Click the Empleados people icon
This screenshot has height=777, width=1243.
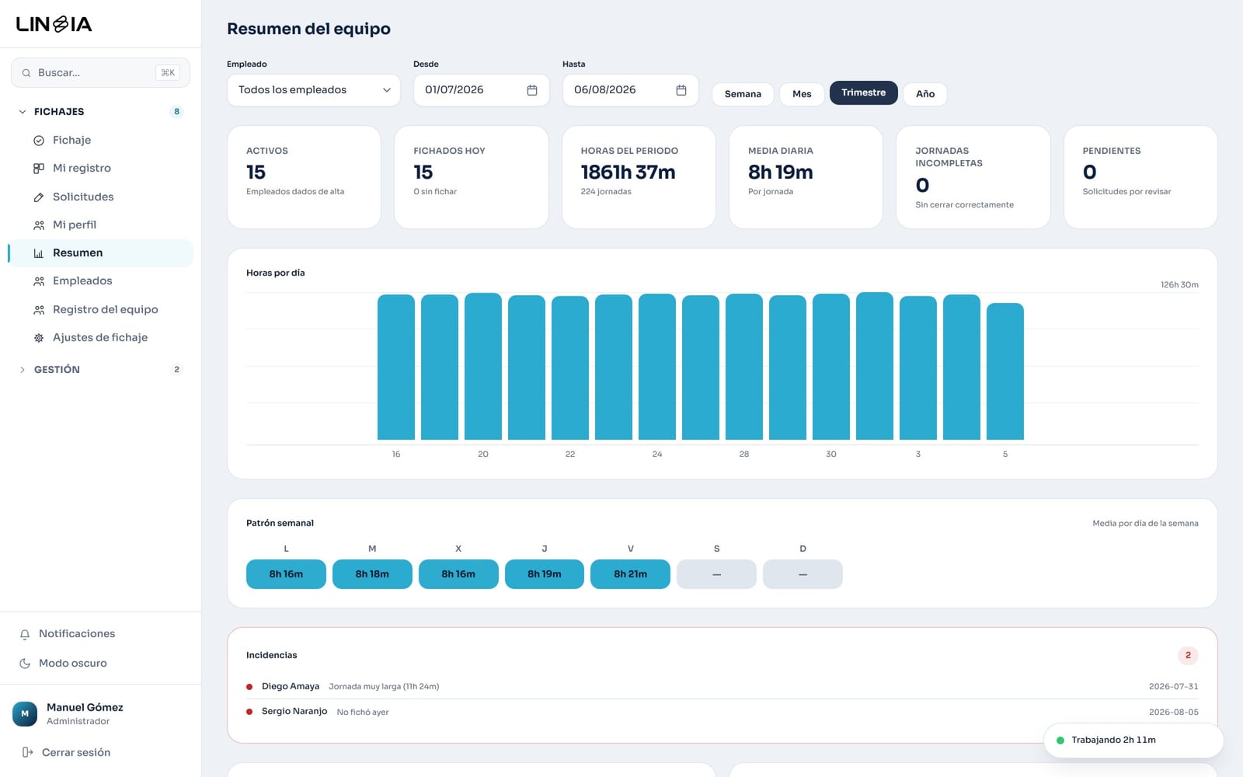pos(39,281)
